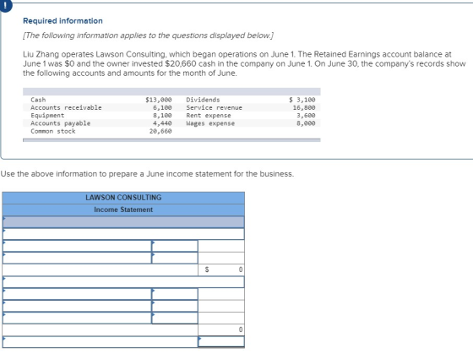
Task: Click the total revenues $ 0 cell
Action: click(x=221, y=270)
